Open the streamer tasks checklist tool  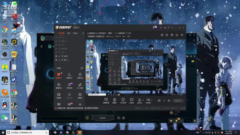coord(80,76)
